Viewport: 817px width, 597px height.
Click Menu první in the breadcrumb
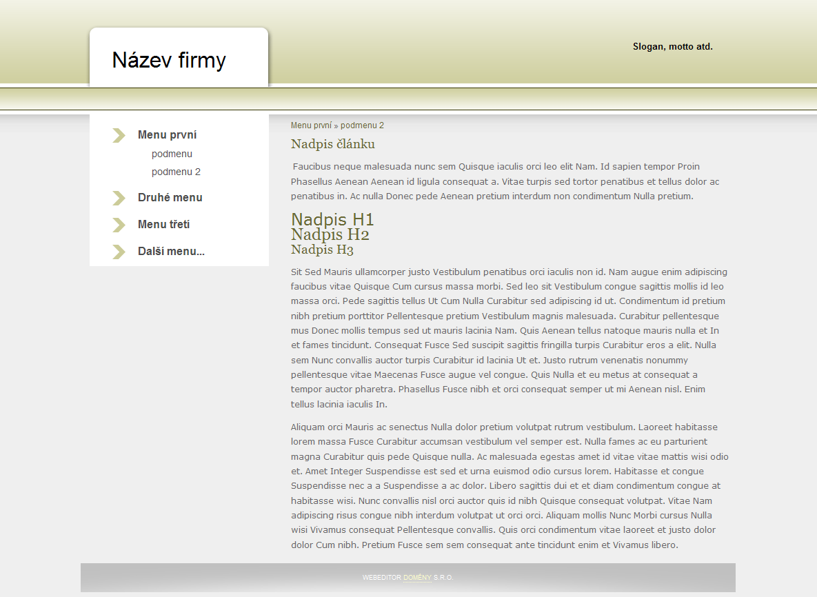[x=311, y=125]
